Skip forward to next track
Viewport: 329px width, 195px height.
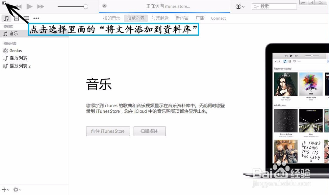(x=41, y=7)
